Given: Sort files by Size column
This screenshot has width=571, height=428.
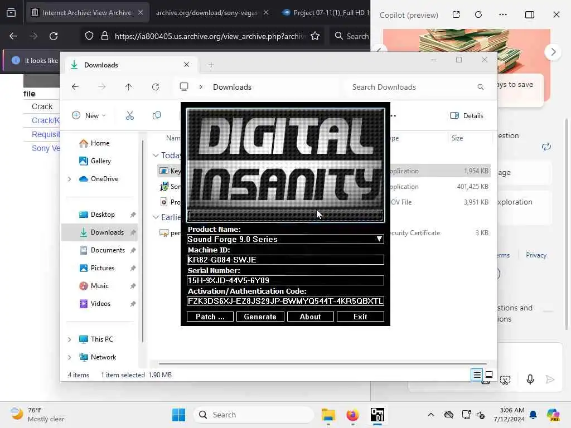Looking at the screenshot, I should [x=457, y=138].
